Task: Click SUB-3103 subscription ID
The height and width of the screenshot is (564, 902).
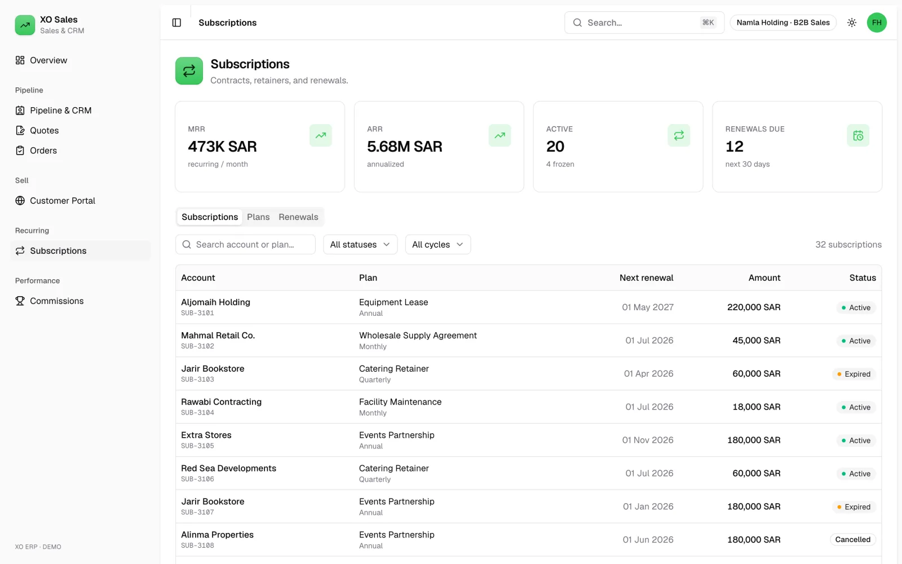Action: coord(197,380)
